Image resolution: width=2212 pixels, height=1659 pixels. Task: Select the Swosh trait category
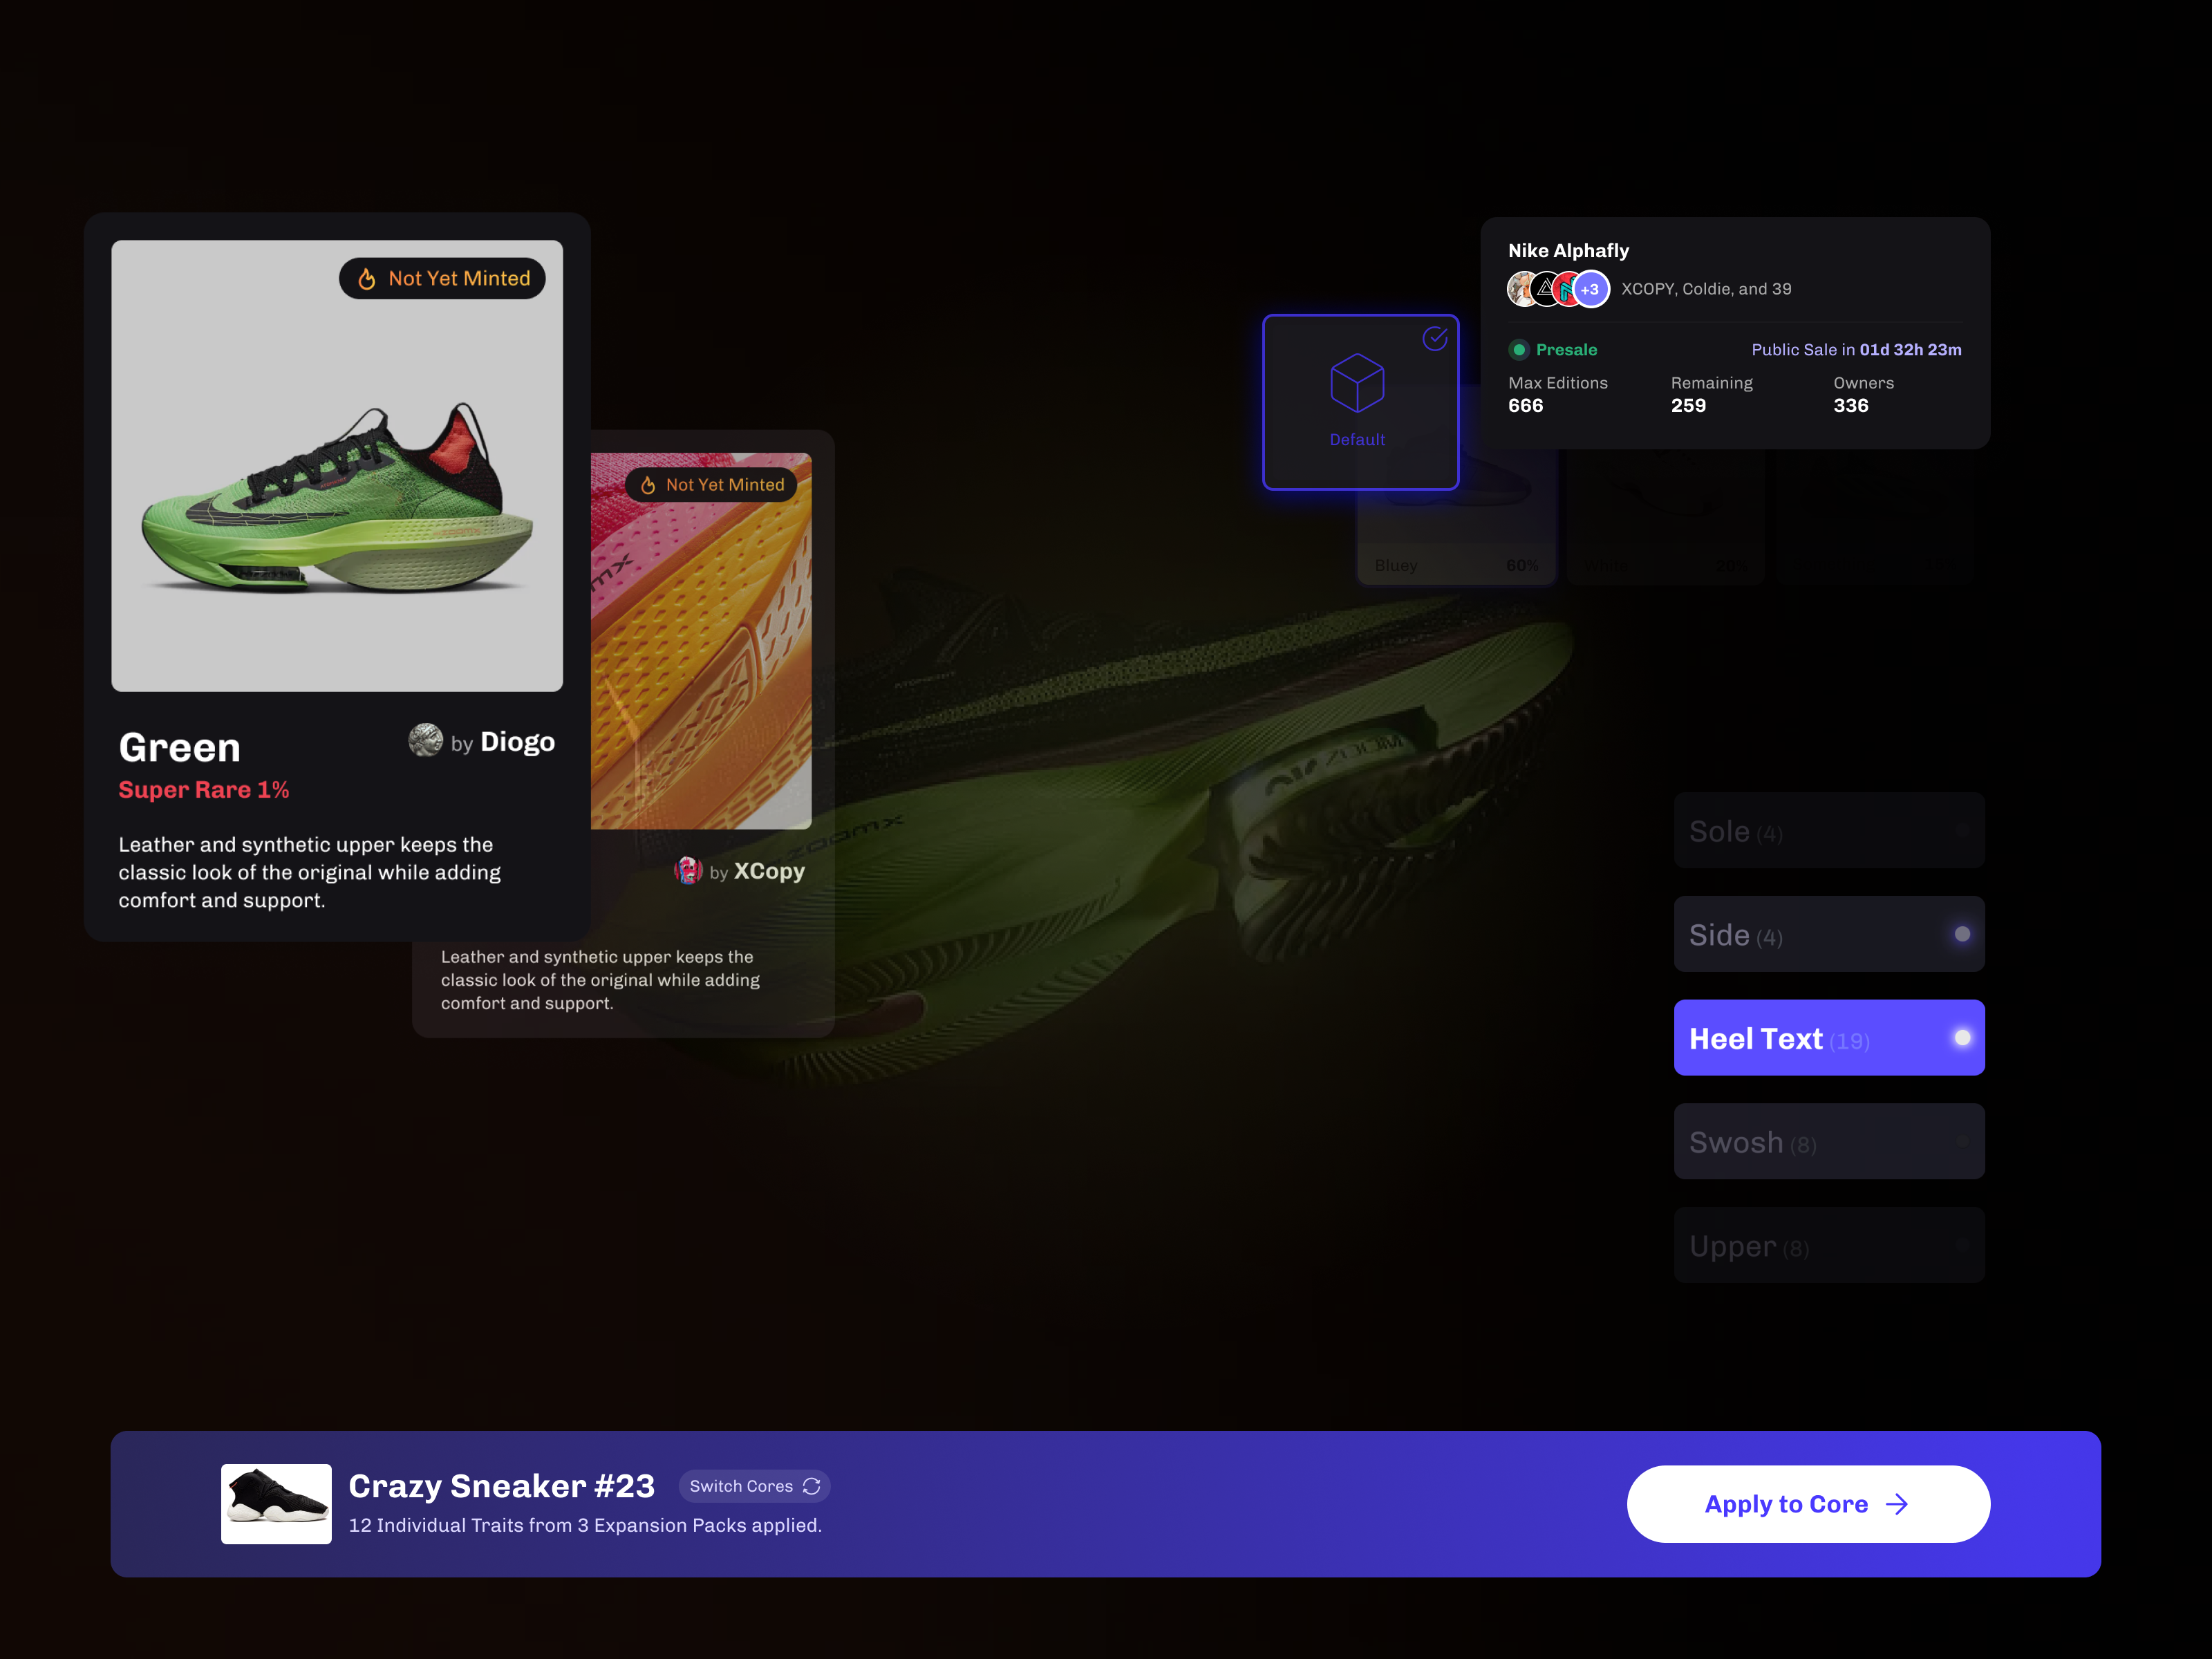[1828, 1142]
